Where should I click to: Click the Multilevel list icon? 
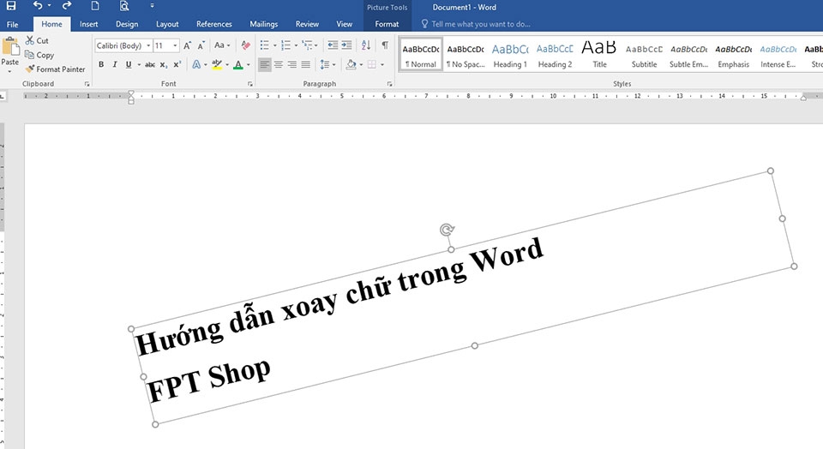tap(307, 45)
